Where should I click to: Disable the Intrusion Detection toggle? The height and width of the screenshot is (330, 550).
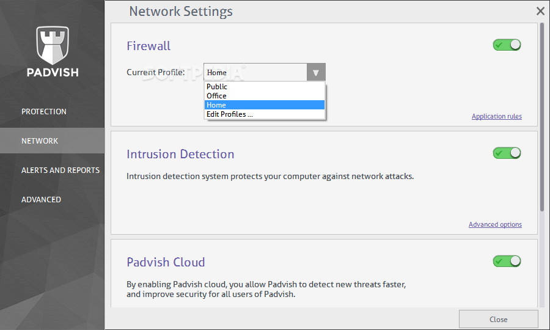(x=507, y=153)
